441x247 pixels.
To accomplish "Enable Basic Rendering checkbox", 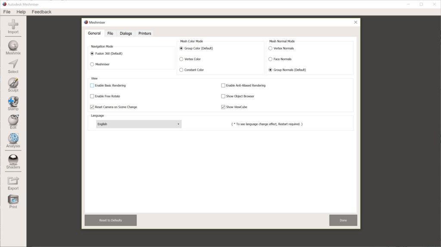I will tap(92, 85).
